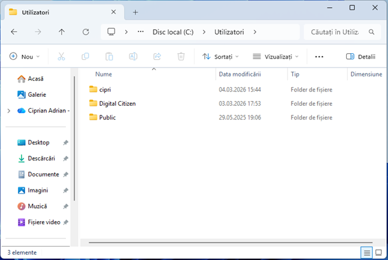Click the Paste clipboard icon

point(109,57)
